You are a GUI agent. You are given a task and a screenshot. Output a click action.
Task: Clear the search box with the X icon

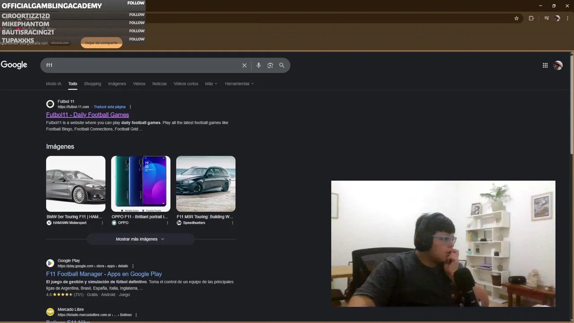pyautogui.click(x=244, y=65)
